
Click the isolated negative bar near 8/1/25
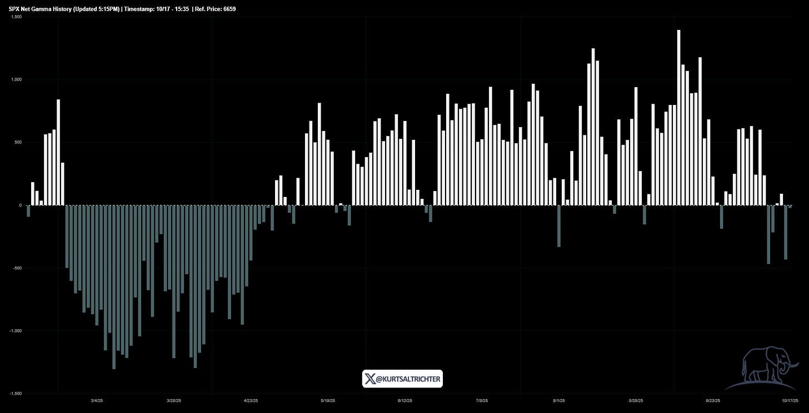pos(559,226)
